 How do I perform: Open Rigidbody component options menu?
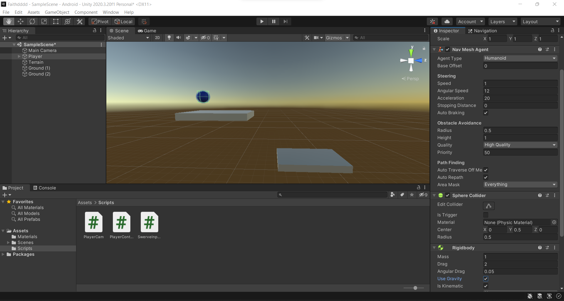555,248
